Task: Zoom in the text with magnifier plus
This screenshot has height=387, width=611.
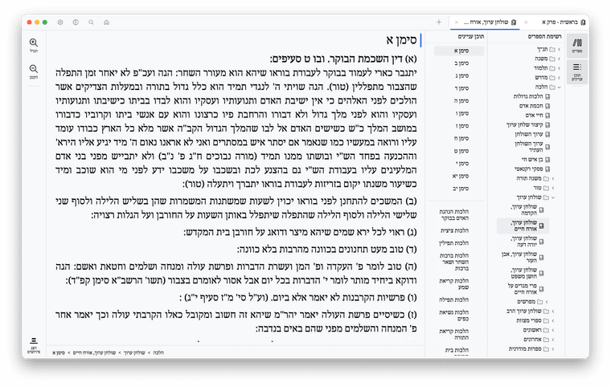Action: click(34, 44)
